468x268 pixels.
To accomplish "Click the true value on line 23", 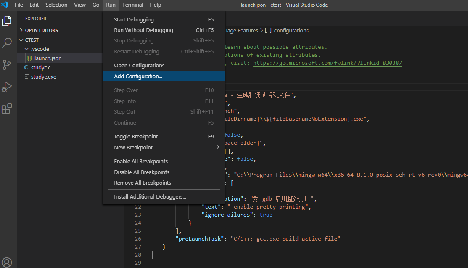I will [x=266, y=215].
